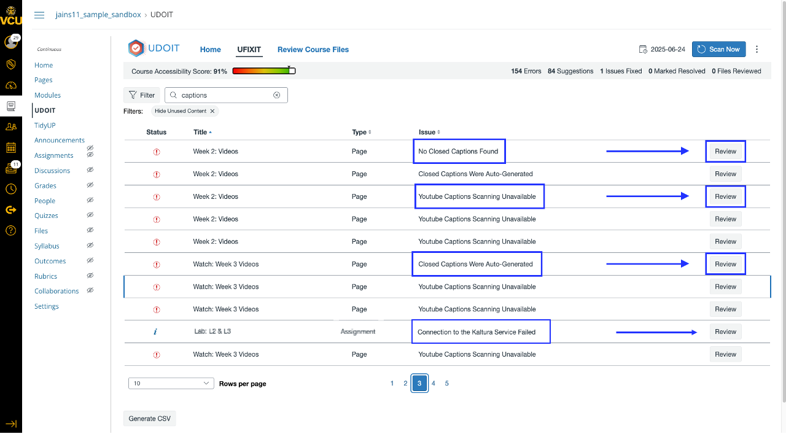Click the UDOIT hexagon logo
Viewport: 786px width, 442px height.
[x=136, y=48]
